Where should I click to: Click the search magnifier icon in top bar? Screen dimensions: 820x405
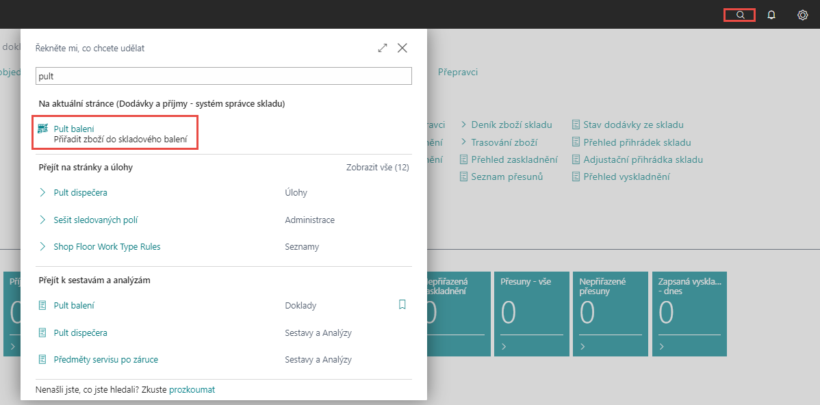coord(739,14)
